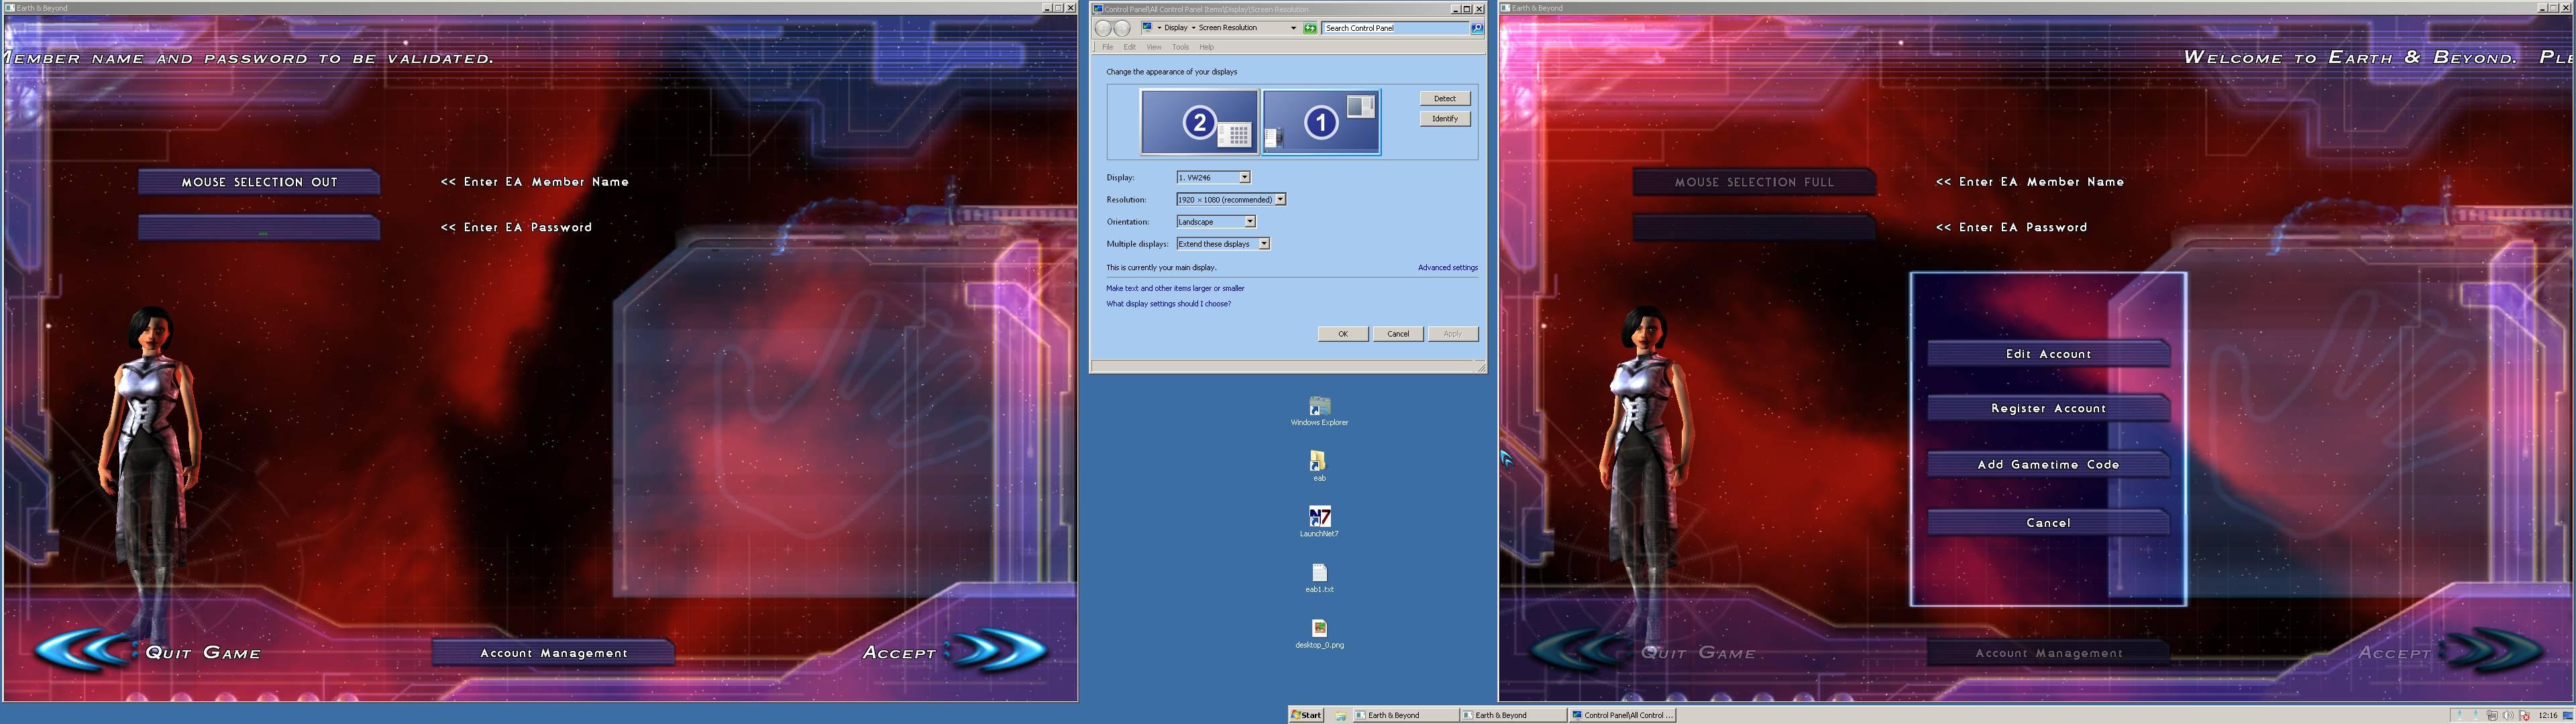This screenshot has width=2576, height=724.
Task: Click the Screen Resolution breadcrumb text
Action: coord(1228,28)
